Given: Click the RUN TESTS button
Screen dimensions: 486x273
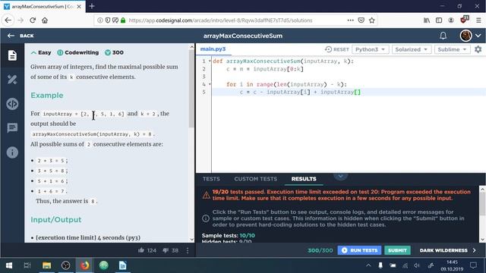Looking at the screenshot, I should pos(359,250).
